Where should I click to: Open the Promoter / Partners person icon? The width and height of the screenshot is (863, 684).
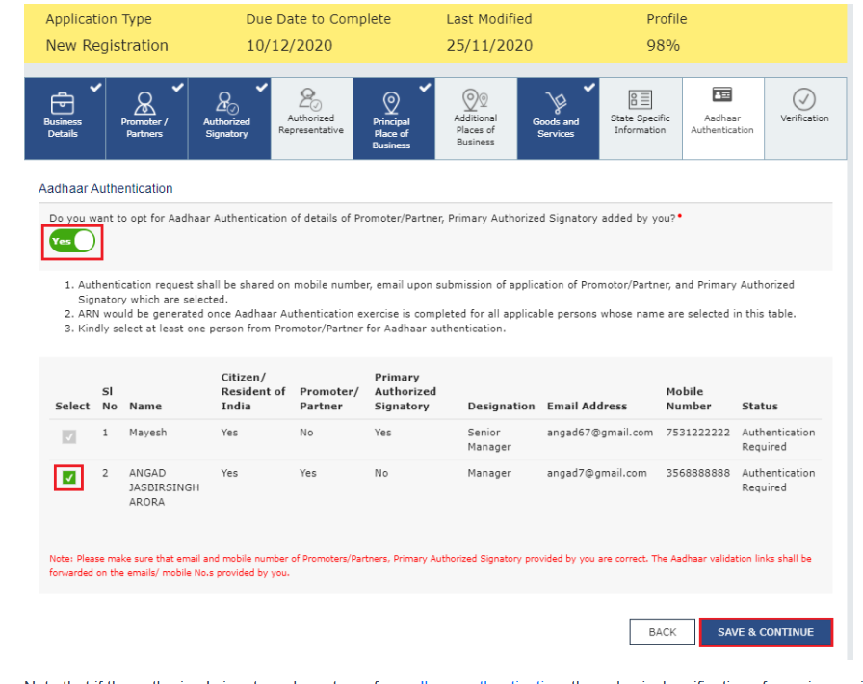[x=144, y=103]
